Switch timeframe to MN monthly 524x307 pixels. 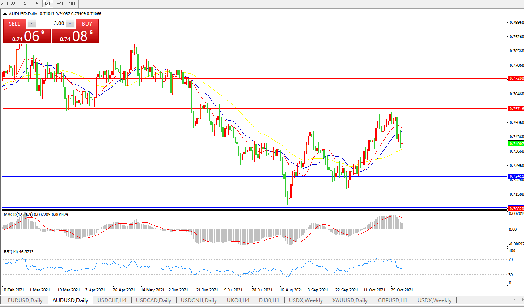pyautogui.click(x=71, y=3)
